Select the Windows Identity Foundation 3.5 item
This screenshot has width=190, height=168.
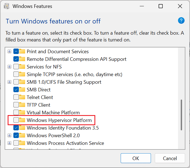63,128
